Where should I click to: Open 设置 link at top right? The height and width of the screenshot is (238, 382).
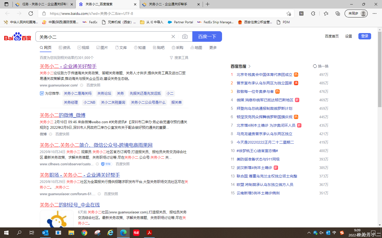pos(349,36)
